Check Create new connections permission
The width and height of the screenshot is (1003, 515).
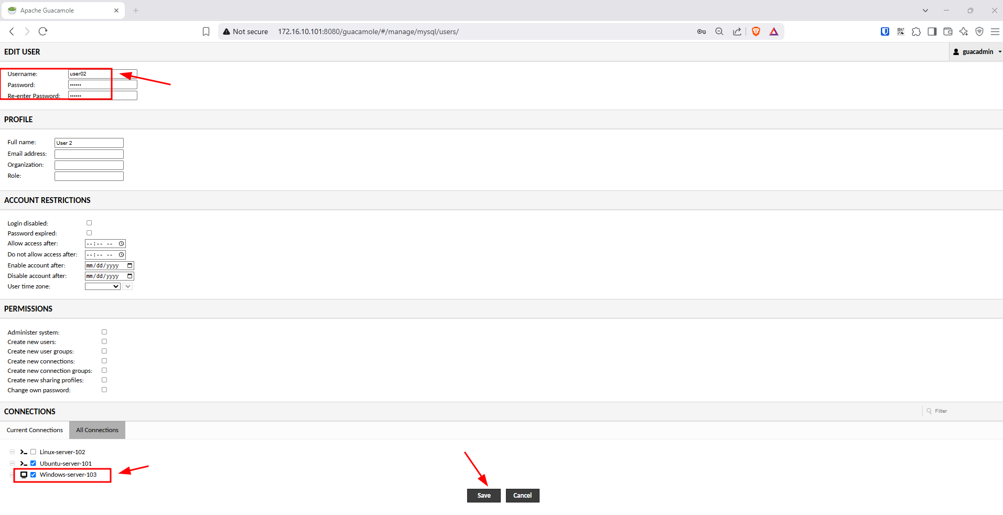tap(104, 361)
